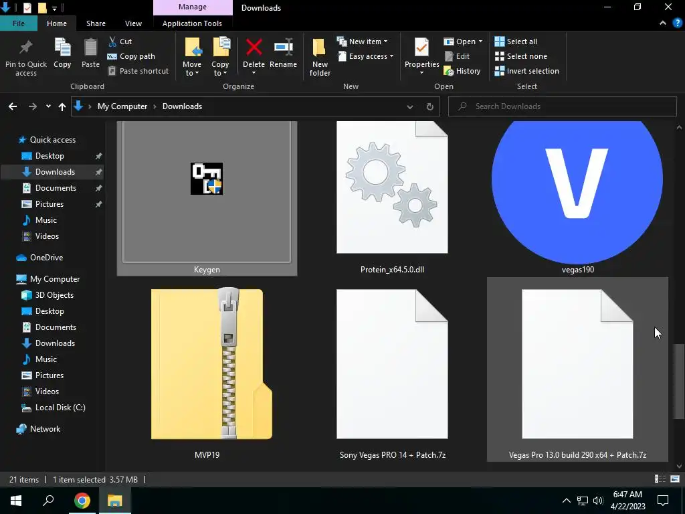Click Select none
Screen dimensions: 685x514
tap(520, 56)
